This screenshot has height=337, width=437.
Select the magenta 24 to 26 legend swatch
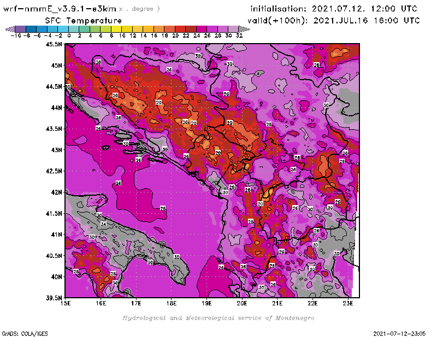pos(201,29)
